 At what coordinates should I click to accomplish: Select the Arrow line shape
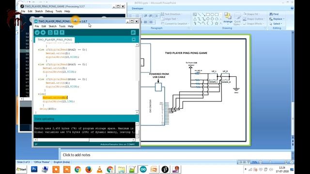tap(203, 14)
